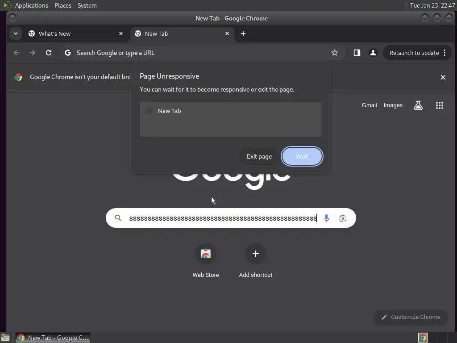
Task: Go back with the back arrow
Action: (x=17, y=53)
